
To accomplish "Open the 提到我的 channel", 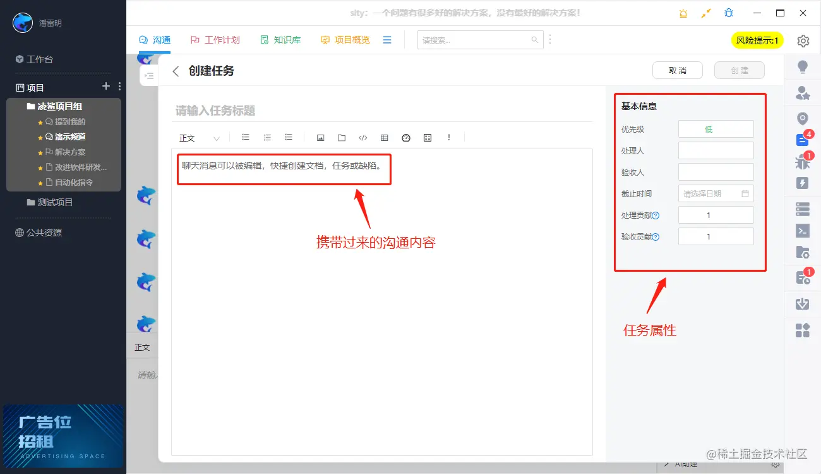I will (65, 122).
